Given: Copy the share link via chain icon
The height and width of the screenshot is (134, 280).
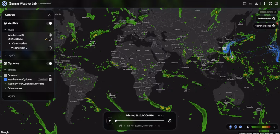Looking at the screenshot, I should [x=250, y=4].
